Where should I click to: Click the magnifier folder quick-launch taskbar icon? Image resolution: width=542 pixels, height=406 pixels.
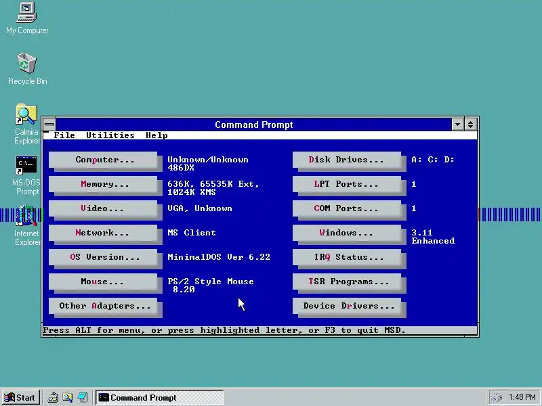[68, 398]
